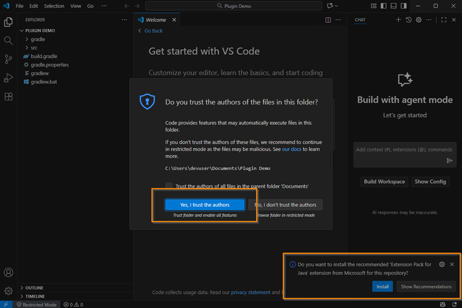Open the File menu
This screenshot has width=462, height=308.
[x=19, y=6]
